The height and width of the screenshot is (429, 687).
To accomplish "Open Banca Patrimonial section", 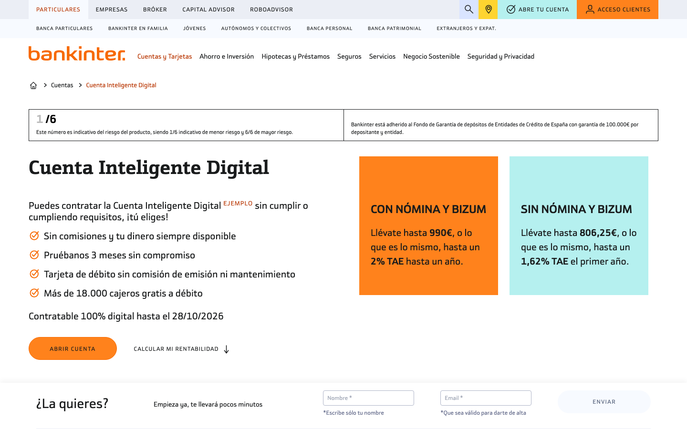I will tap(395, 29).
